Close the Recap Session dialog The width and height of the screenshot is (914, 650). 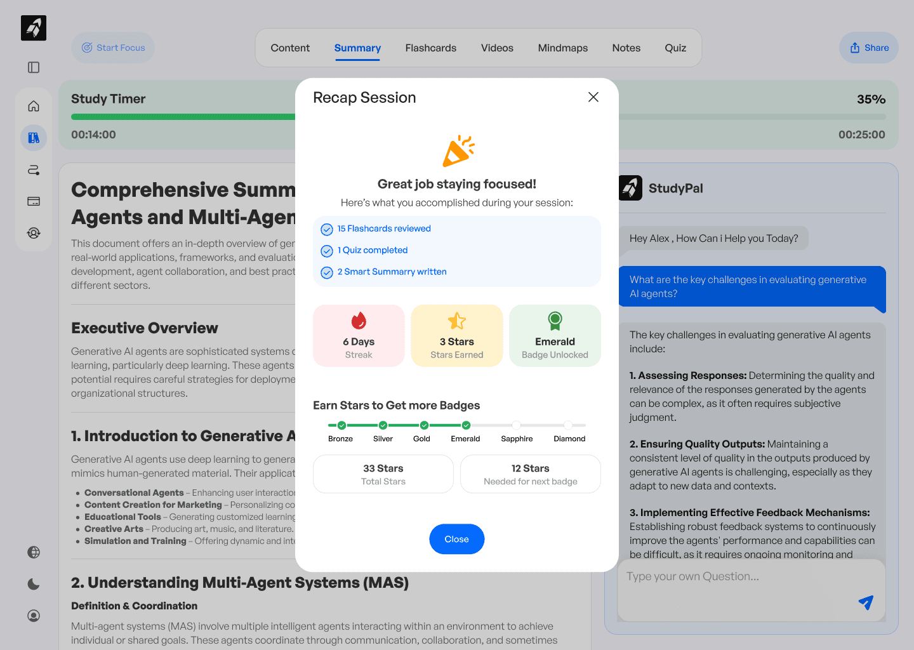pyautogui.click(x=593, y=97)
